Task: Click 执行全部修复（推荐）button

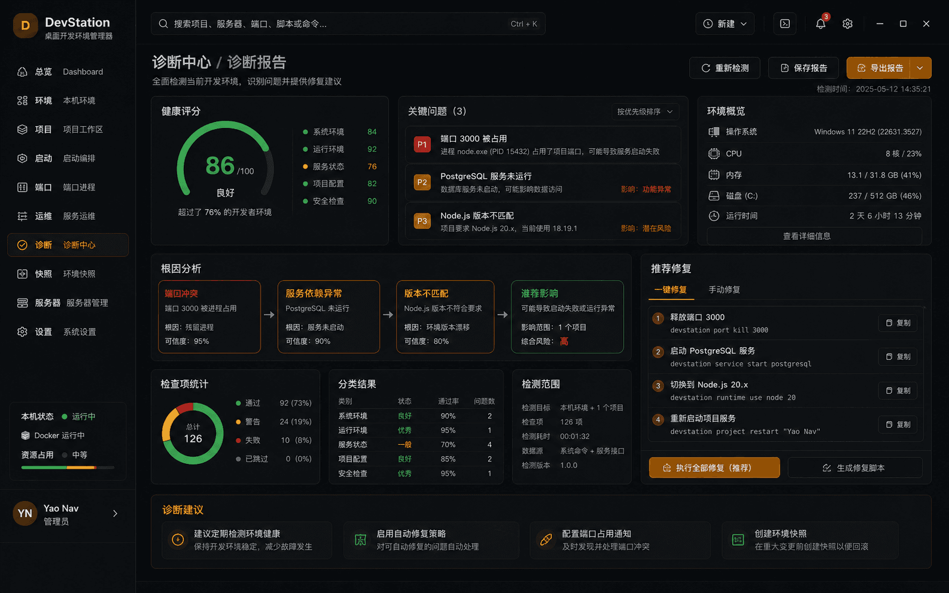Action: (714, 467)
